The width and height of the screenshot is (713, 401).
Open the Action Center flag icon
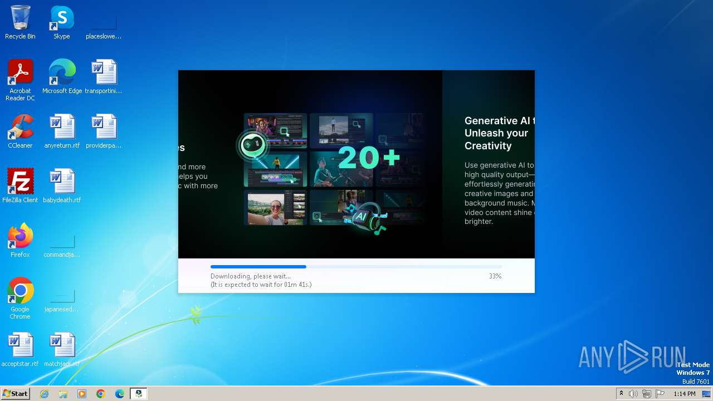click(660, 394)
